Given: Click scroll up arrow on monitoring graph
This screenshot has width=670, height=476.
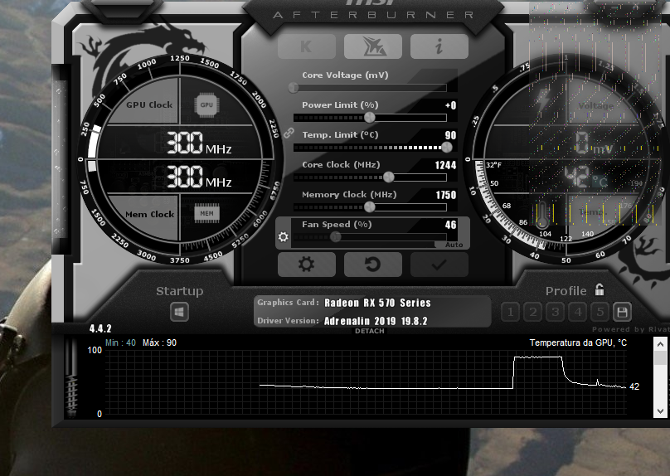Looking at the screenshot, I should click(660, 344).
